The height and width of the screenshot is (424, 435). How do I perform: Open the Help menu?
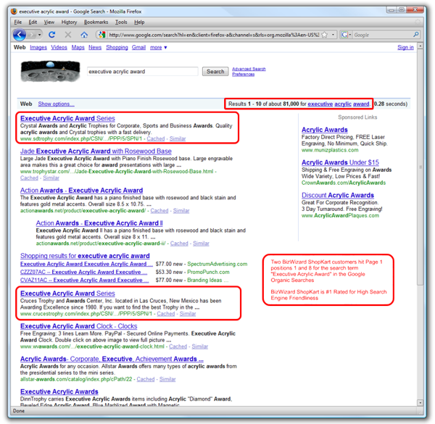(x=139, y=22)
